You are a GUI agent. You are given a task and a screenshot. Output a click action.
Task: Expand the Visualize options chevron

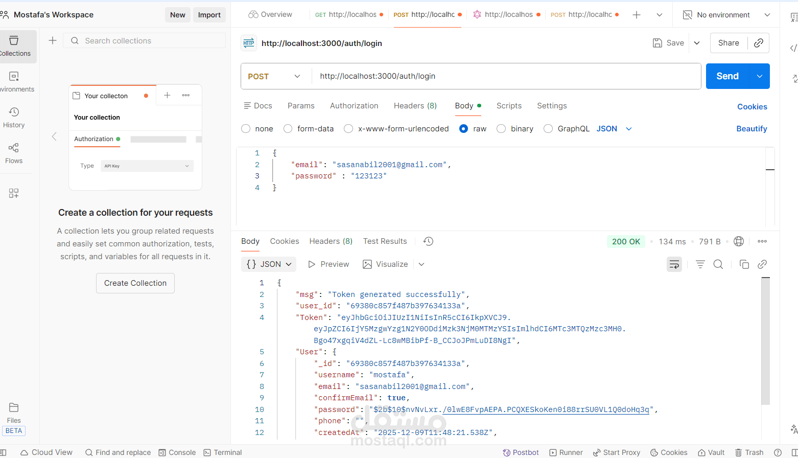pos(421,264)
